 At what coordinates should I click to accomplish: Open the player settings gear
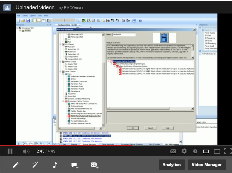184,151
